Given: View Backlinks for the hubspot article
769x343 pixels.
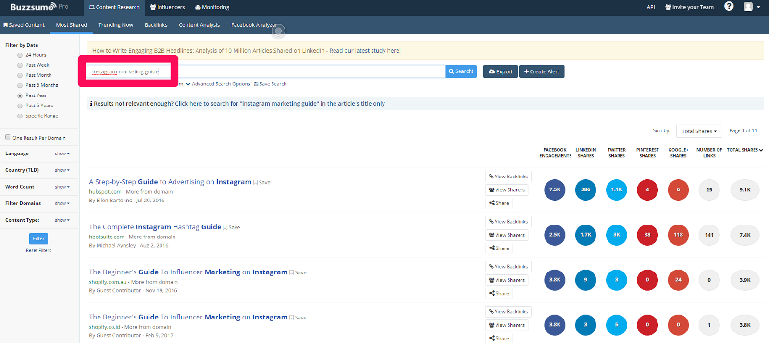Looking at the screenshot, I should click(508, 177).
